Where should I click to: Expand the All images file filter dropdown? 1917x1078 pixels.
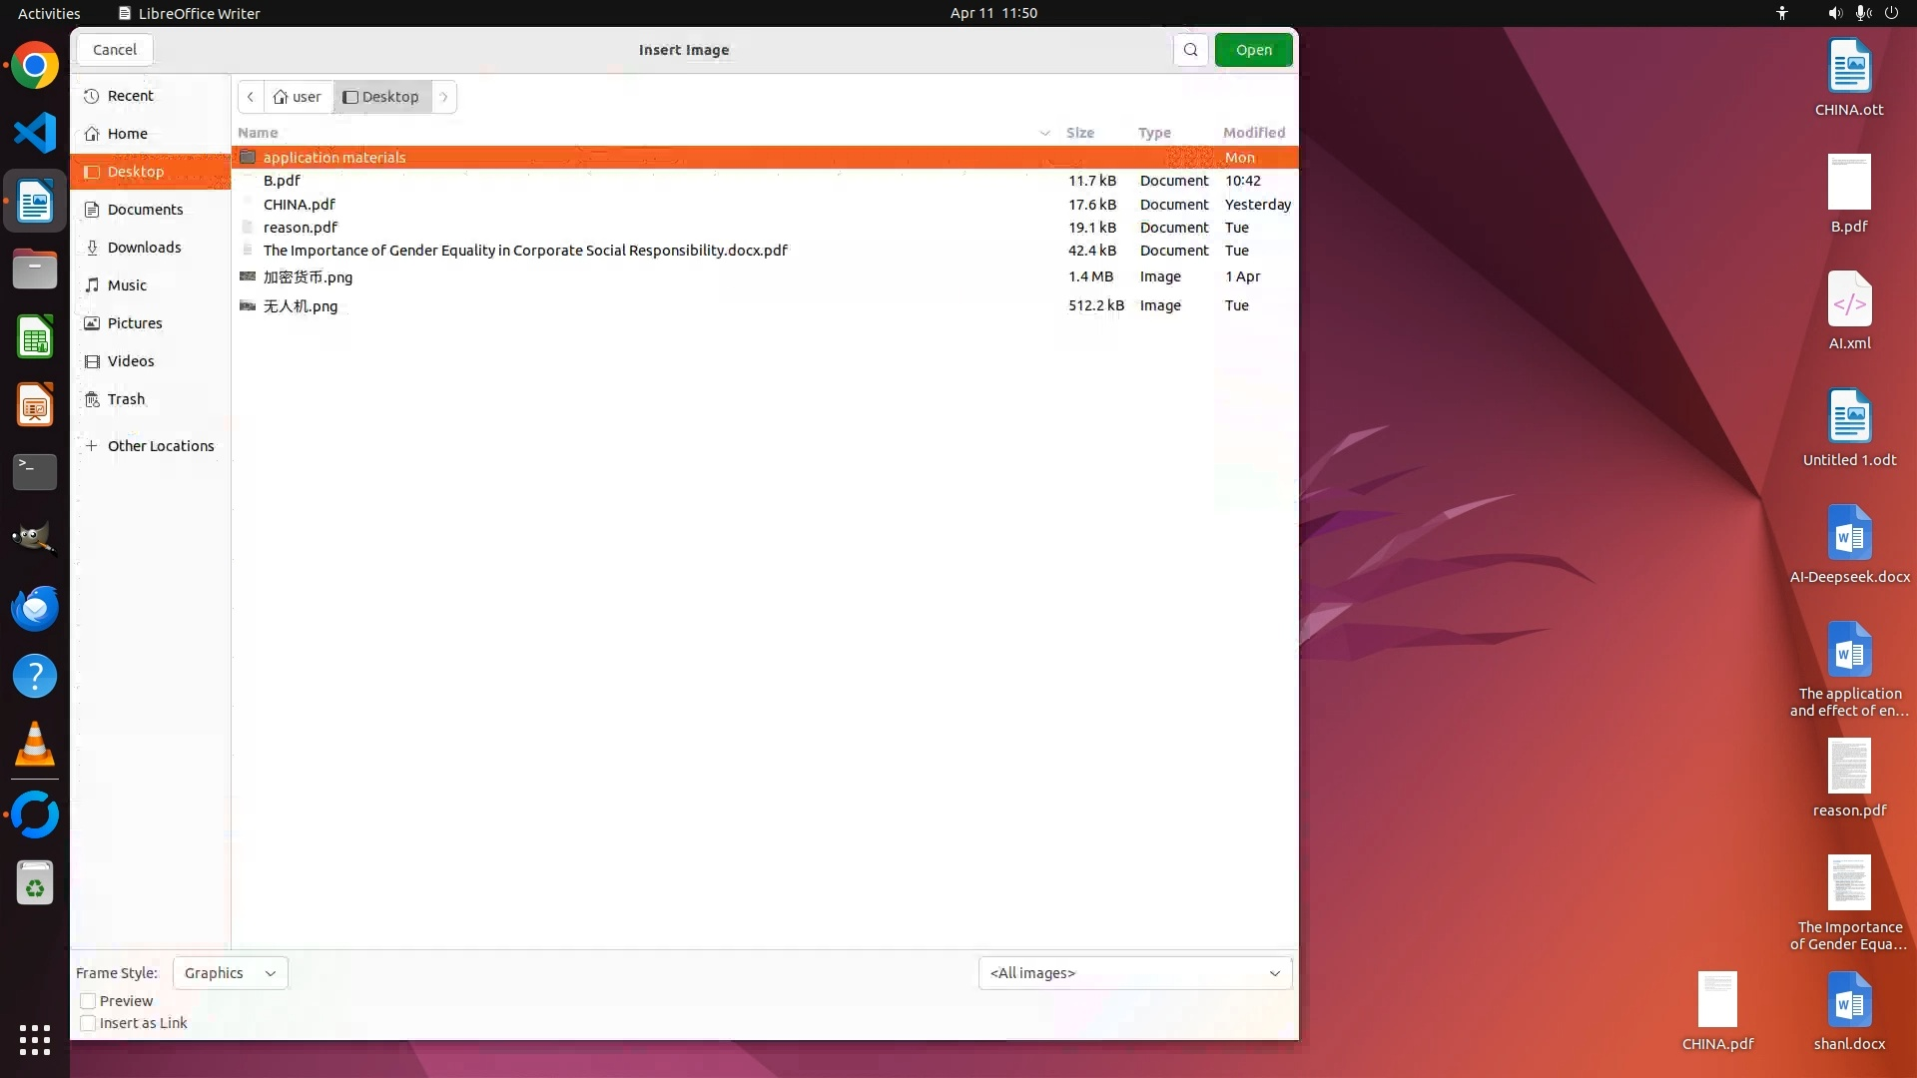pos(1134,973)
